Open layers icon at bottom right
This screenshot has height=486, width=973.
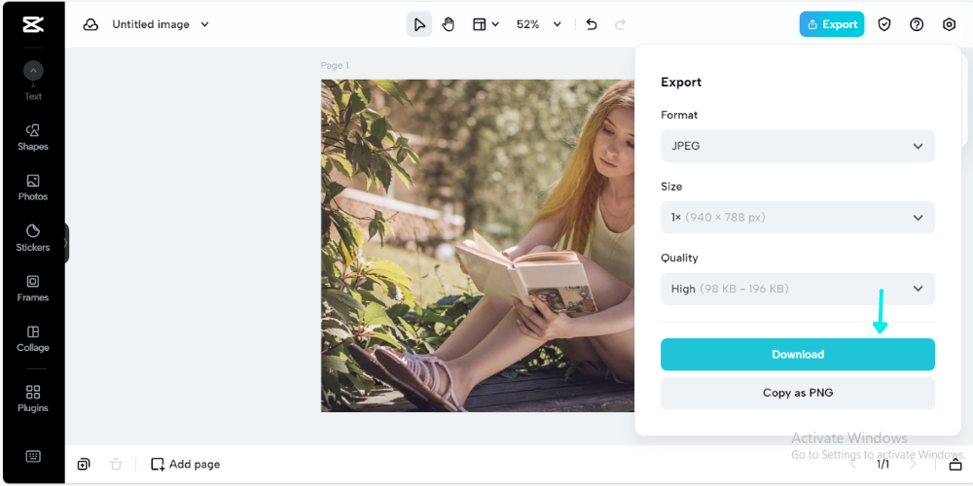[x=956, y=465]
